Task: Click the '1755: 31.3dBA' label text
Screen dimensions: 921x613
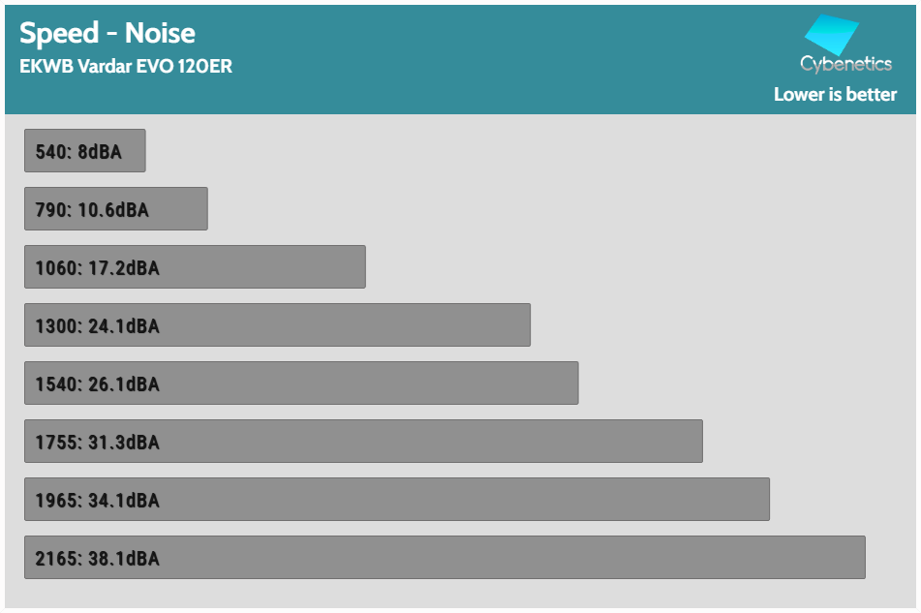Action: [x=97, y=443]
